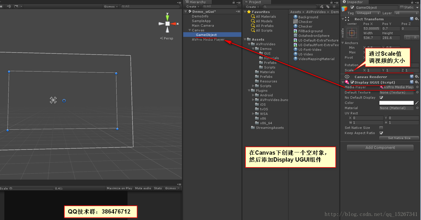Toggle Blueprint mode button in Rect Transform
The height and width of the screenshot is (220, 421).
tap(408, 37)
